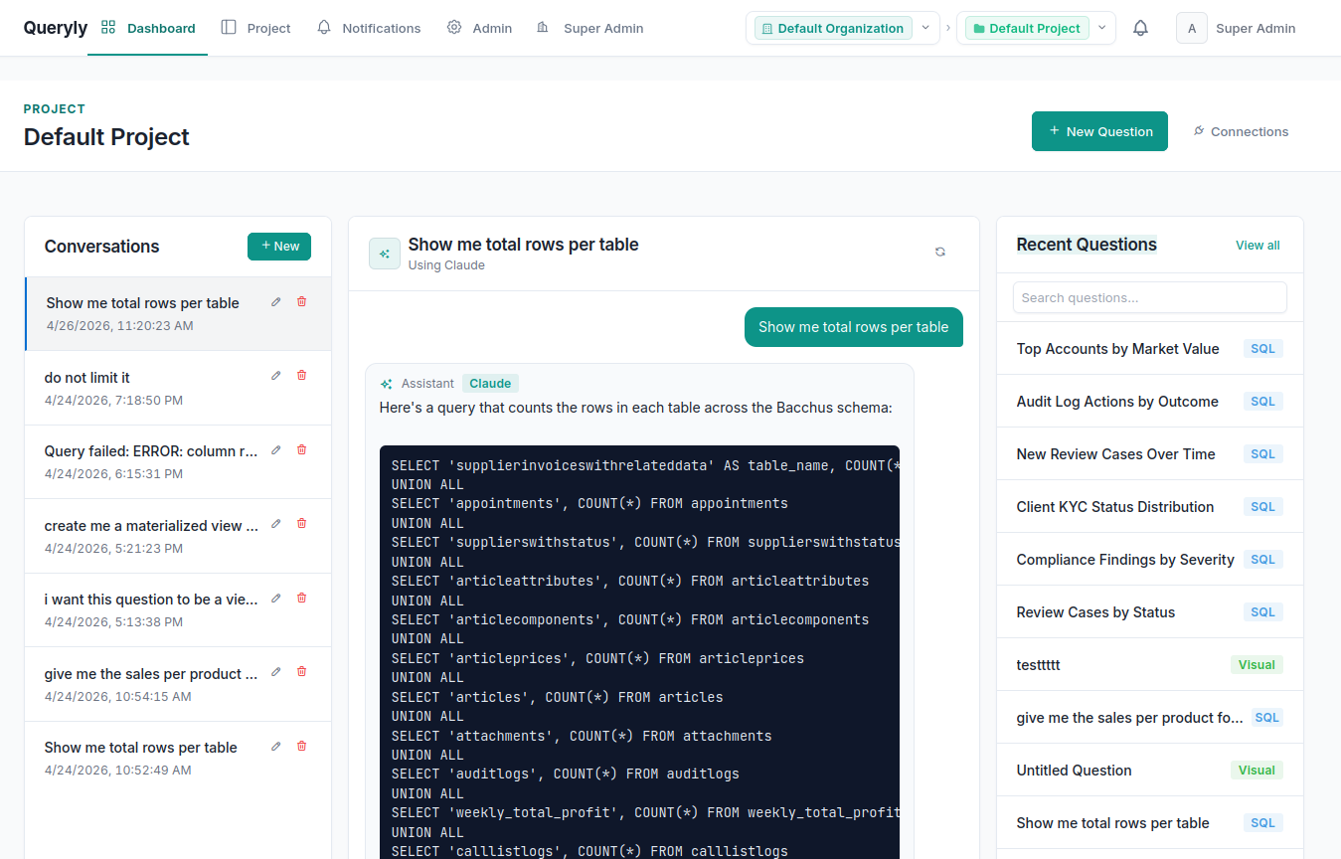Rename the "Show me total rows per table" conversation
This screenshot has height=859, width=1341.
point(275,301)
